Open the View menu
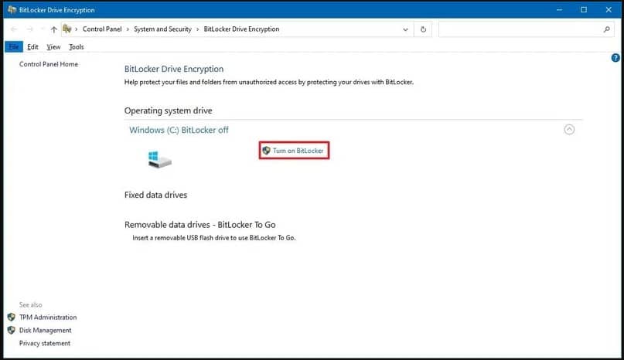 point(53,47)
